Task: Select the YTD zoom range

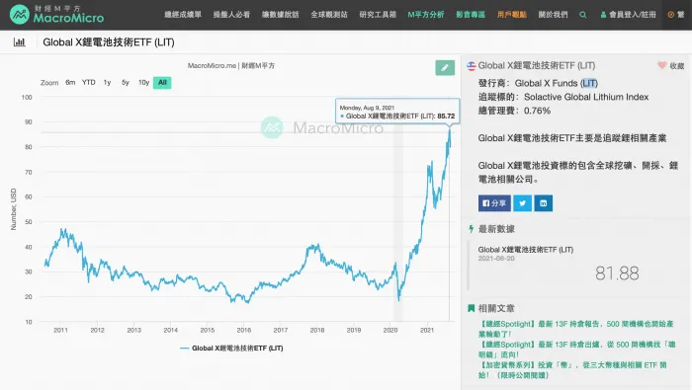Action: click(89, 82)
